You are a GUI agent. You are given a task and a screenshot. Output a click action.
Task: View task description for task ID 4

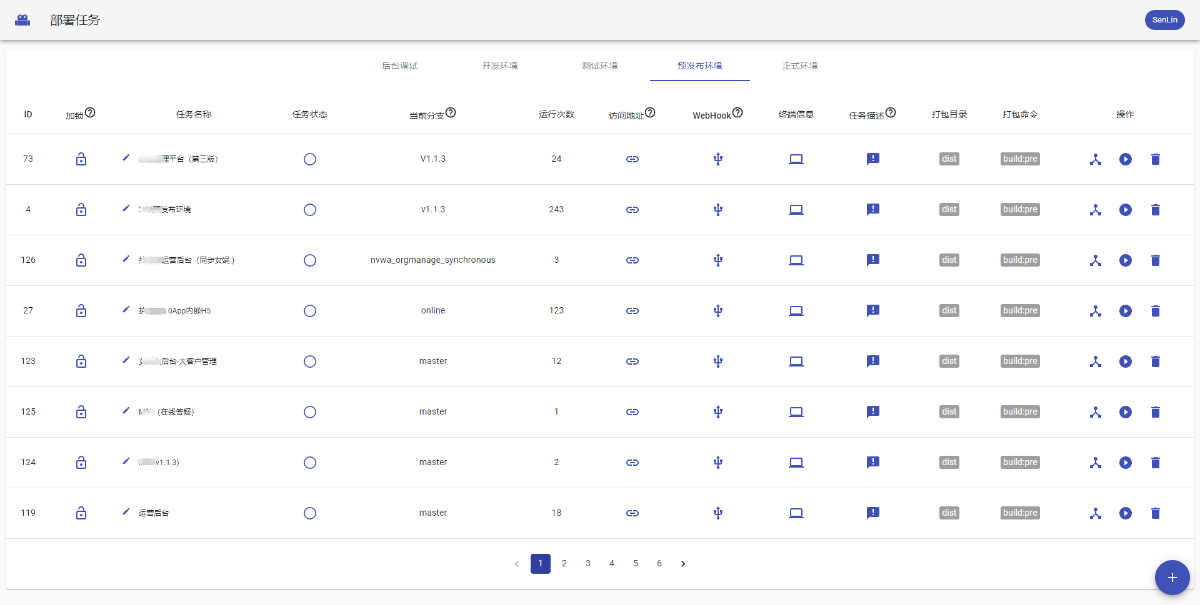point(873,210)
